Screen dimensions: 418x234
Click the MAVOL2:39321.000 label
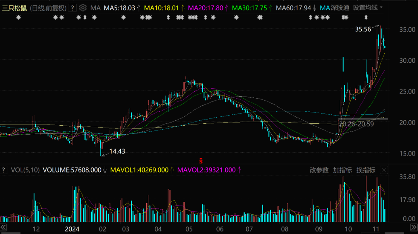coord(206,170)
